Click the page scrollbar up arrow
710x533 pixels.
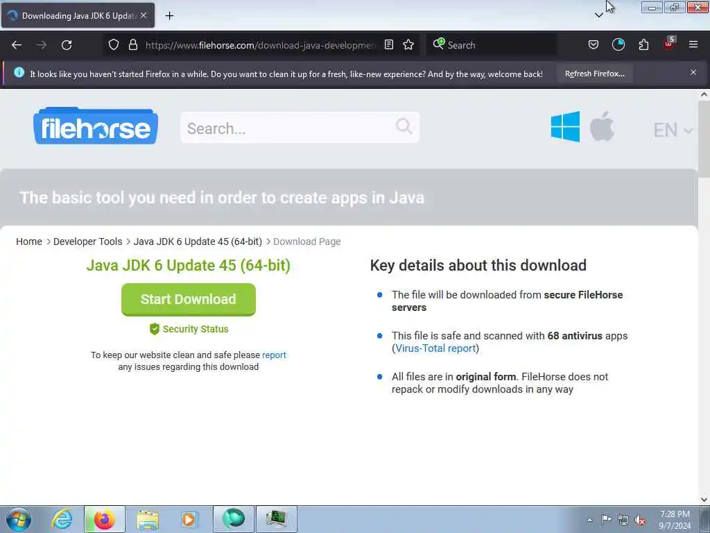click(x=704, y=94)
